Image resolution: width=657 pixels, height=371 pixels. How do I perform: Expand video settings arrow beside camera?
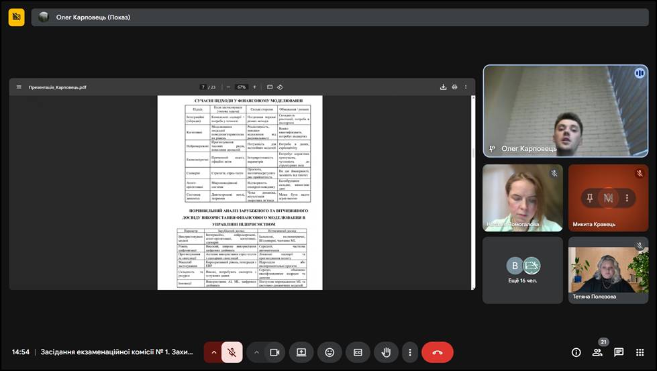(256, 352)
